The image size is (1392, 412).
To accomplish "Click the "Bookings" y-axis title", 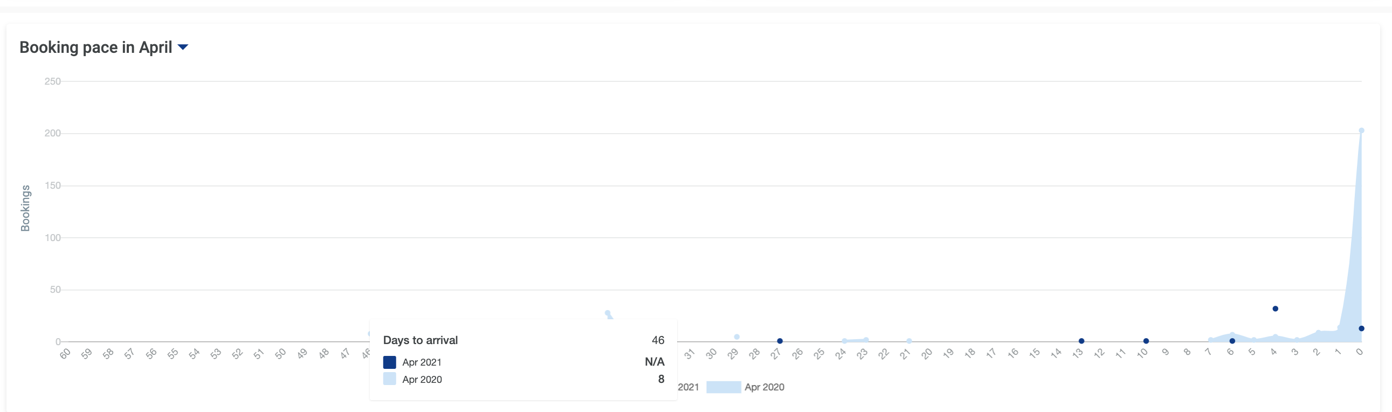I will pos(25,208).
